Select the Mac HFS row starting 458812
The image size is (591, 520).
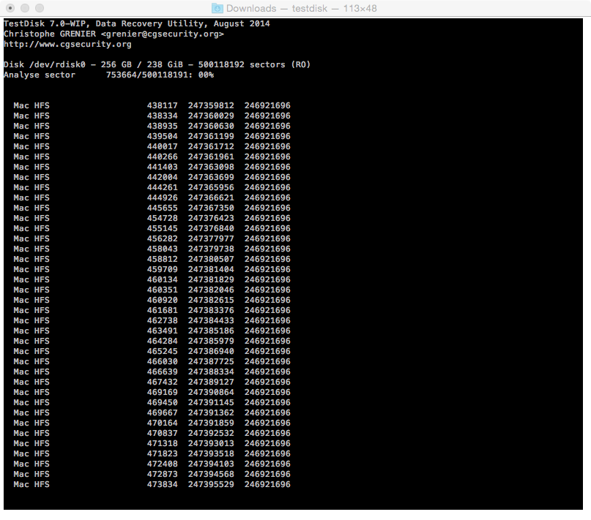point(152,259)
